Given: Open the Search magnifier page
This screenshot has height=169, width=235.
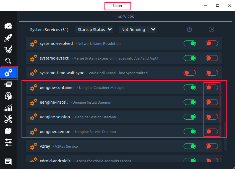Looking at the screenshot, I should [9, 61].
